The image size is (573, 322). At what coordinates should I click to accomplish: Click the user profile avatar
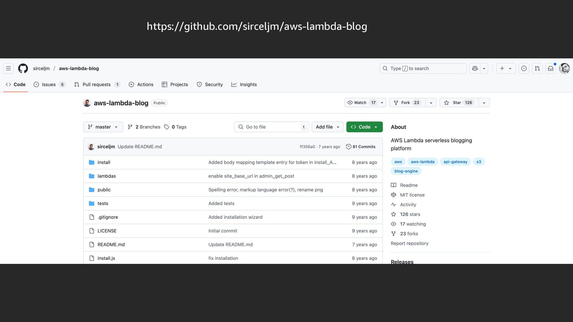[x=564, y=68]
